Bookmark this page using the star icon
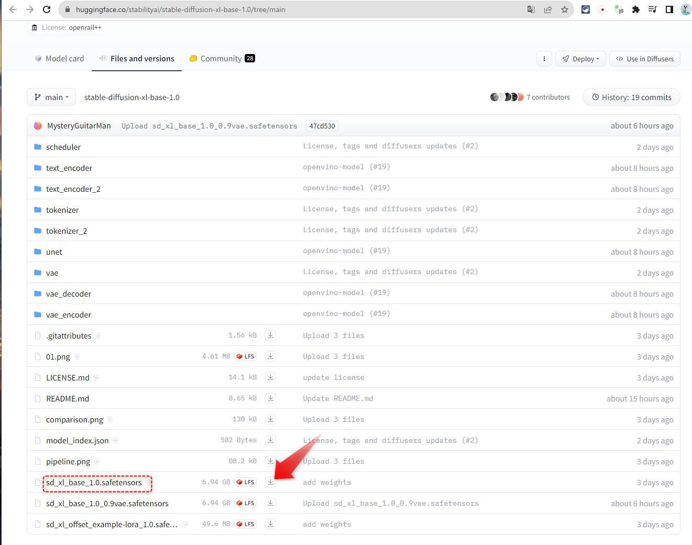This screenshot has height=545, width=692. pos(564,9)
